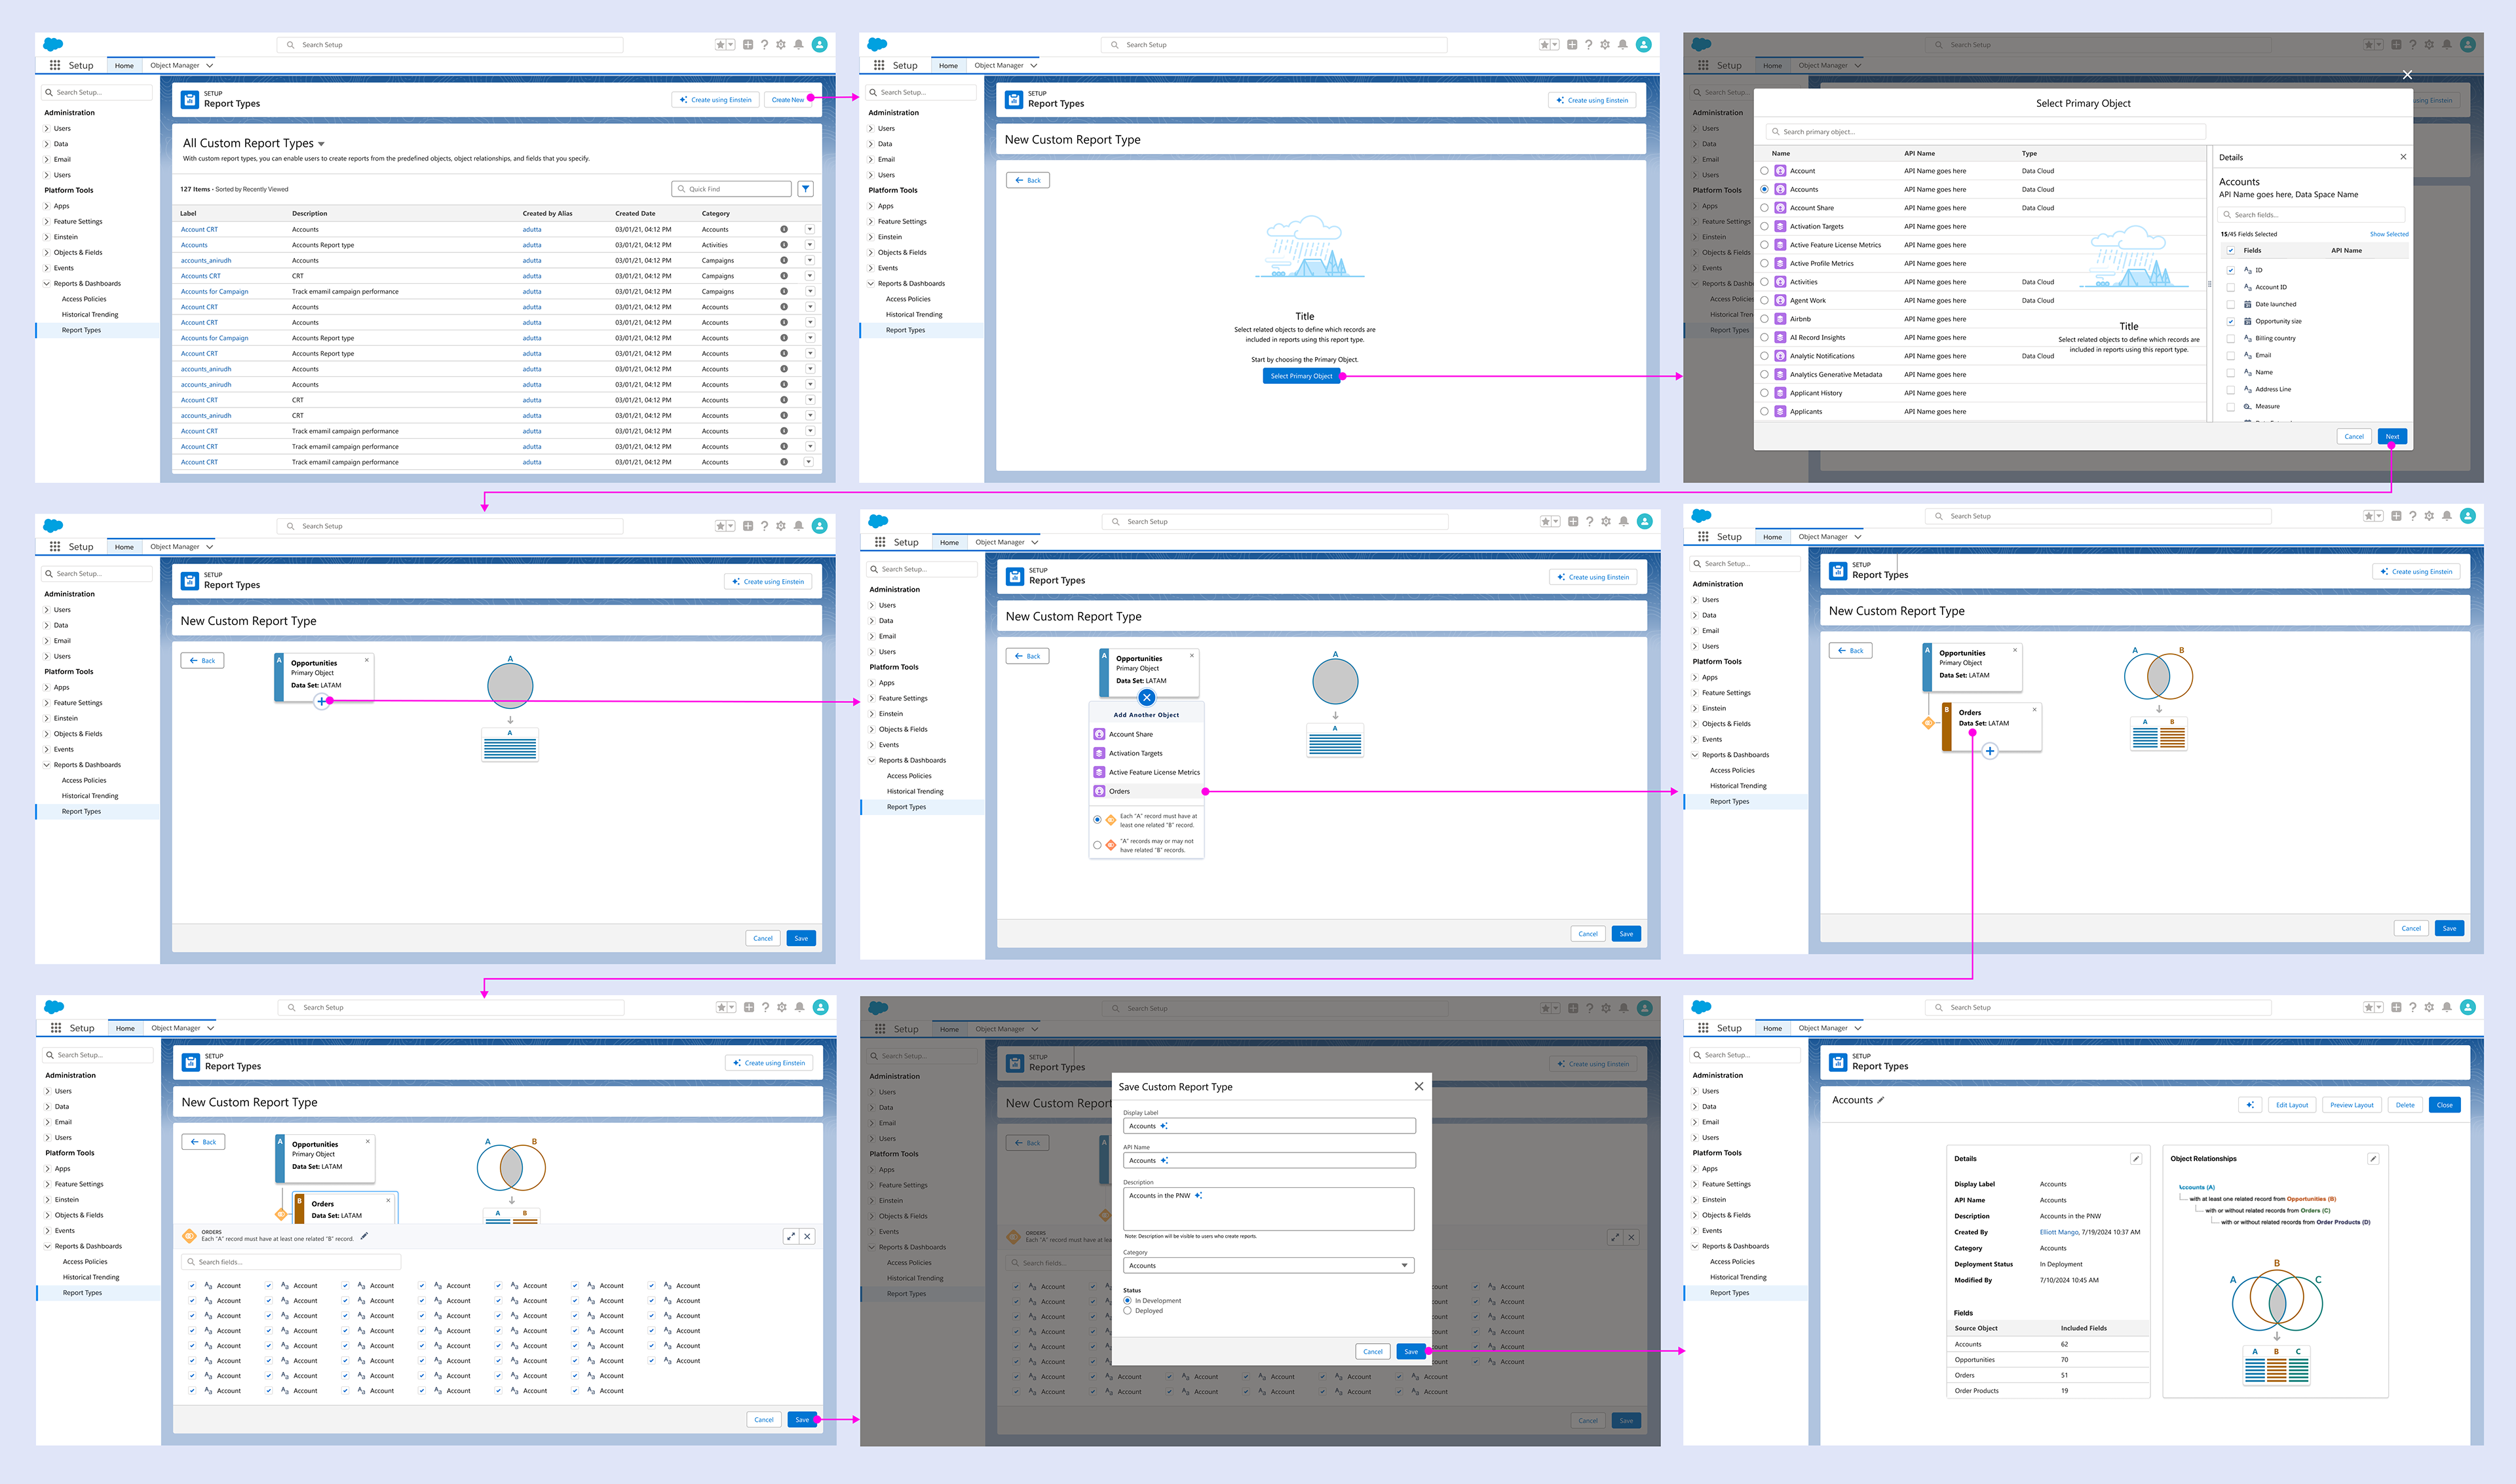Click the info icon in the Activities category row
The image size is (2516, 1484).
783,245
